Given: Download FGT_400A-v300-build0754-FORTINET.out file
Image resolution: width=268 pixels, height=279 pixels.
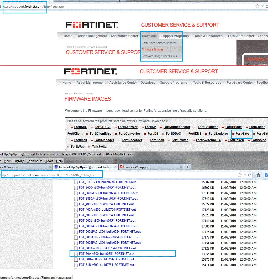Looking at the screenshot, I should pyautogui.click(x=107, y=210).
